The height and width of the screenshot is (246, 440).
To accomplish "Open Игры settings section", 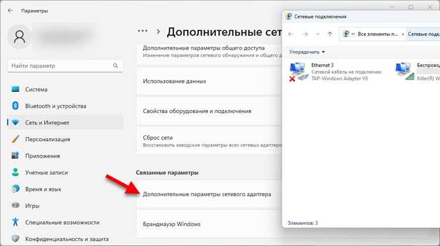I will [x=65, y=206].
